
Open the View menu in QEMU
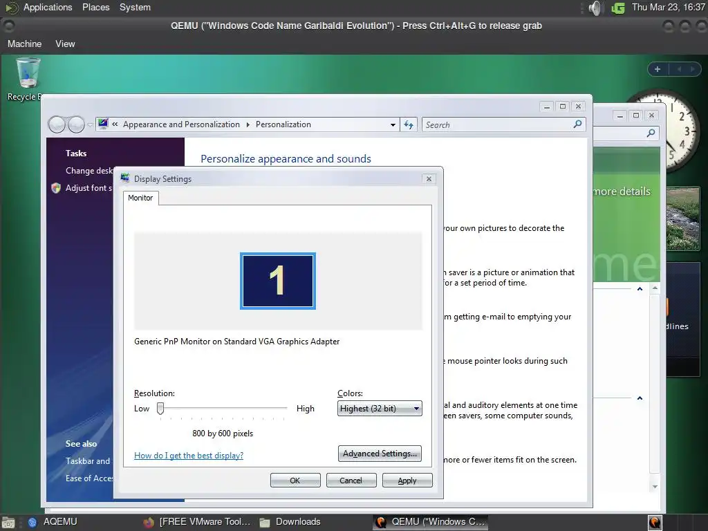pos(65,44)
